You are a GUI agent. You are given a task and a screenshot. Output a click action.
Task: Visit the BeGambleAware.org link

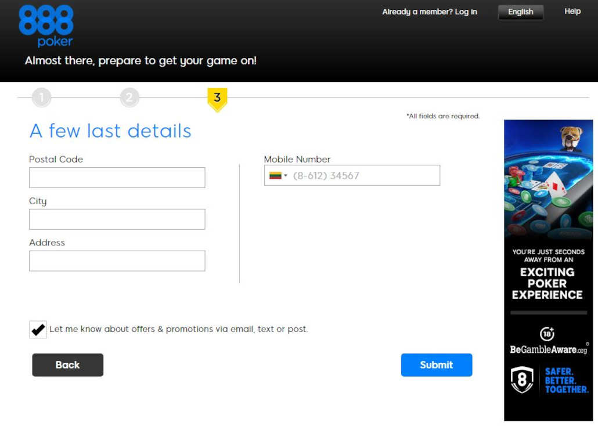[x=549, y=349]
